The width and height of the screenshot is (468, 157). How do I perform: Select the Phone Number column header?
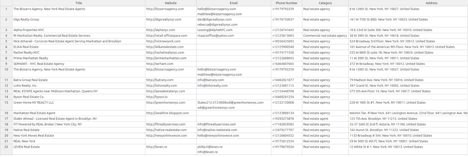[286, 3]
